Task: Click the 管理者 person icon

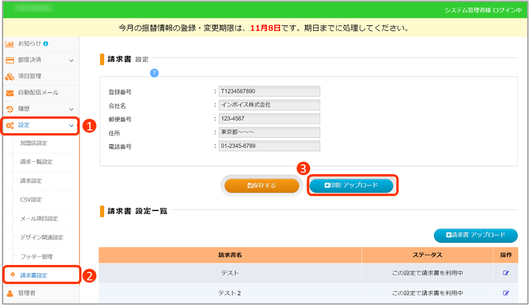Action: (x=10, y=293)
